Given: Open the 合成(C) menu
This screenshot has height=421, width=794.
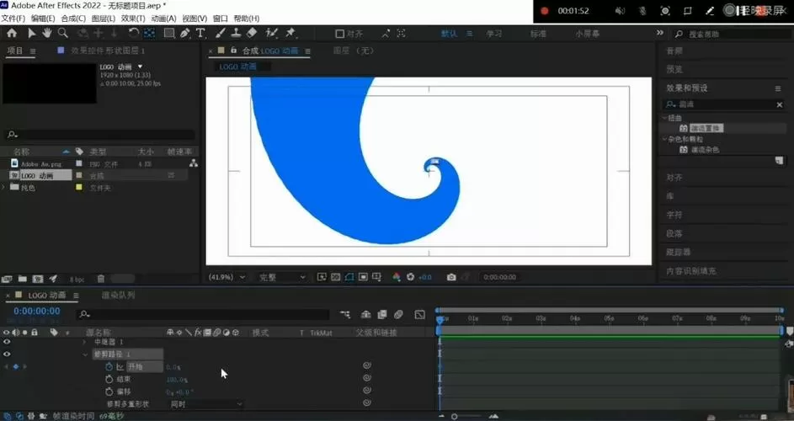Looking at the screenshot, I should point(73,19).
